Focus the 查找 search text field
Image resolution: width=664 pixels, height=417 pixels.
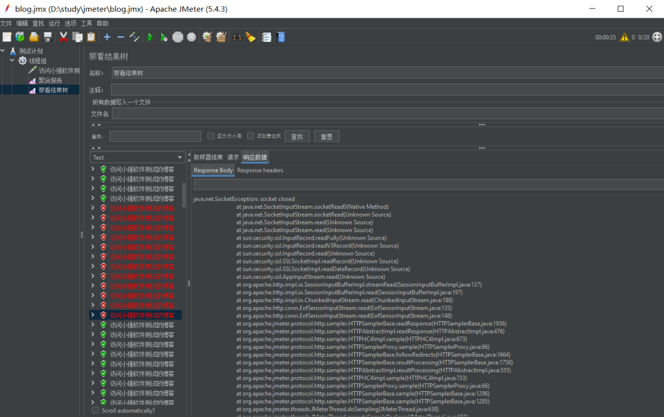155,136
